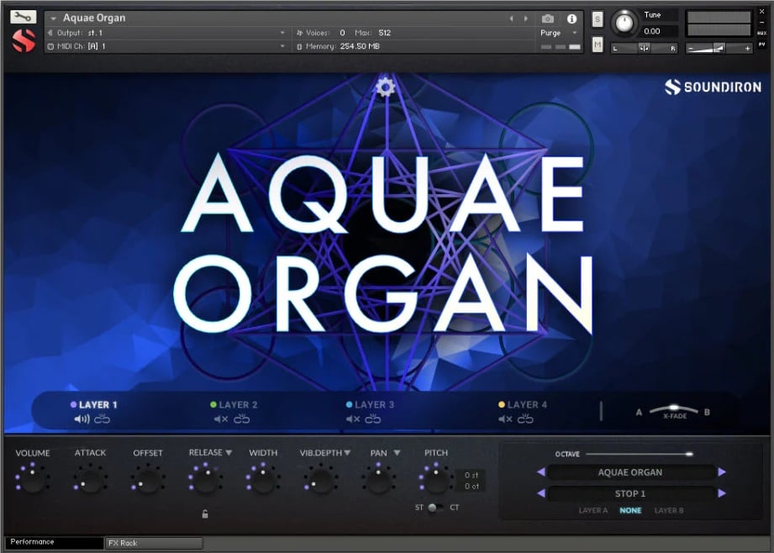
Task: Open the STOP 1 selector
Action: click(630, 493)
